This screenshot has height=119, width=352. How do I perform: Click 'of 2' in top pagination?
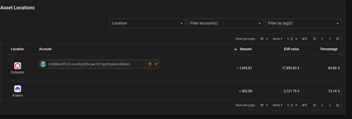click(x=304, y=39)
